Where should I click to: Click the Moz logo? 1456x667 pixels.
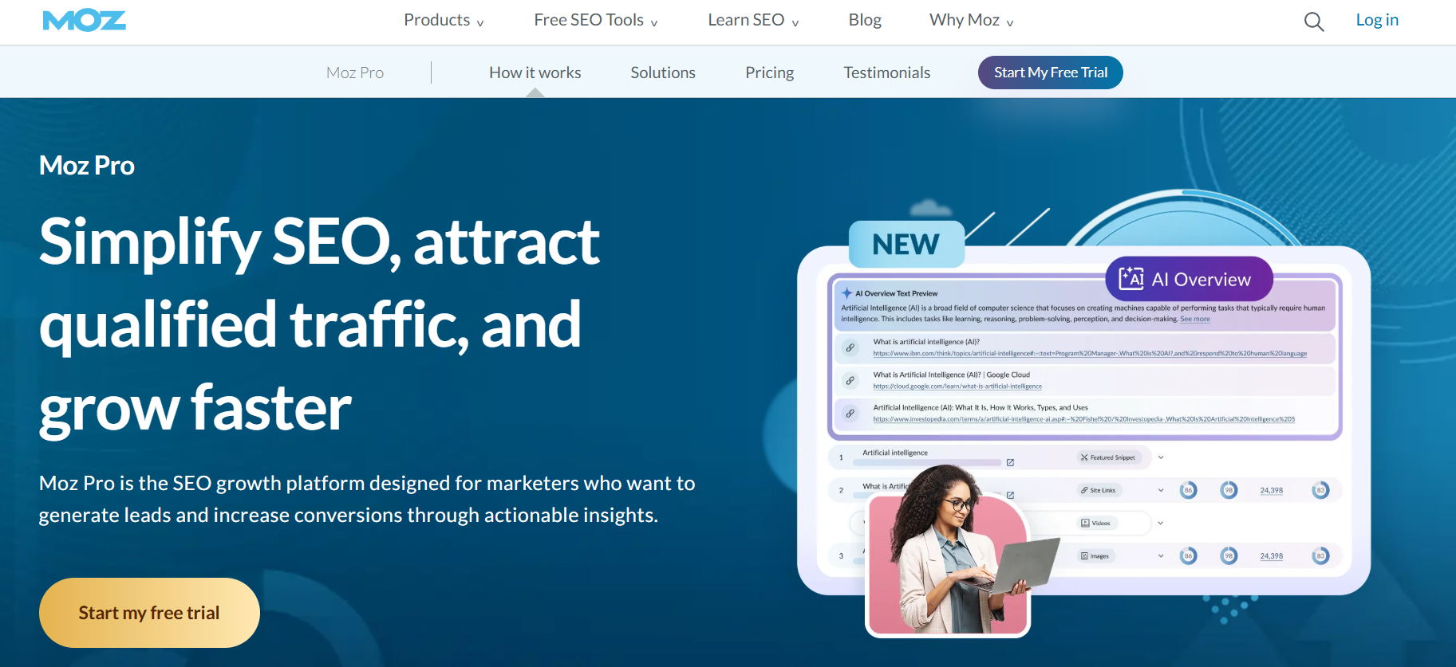(85, 21)
